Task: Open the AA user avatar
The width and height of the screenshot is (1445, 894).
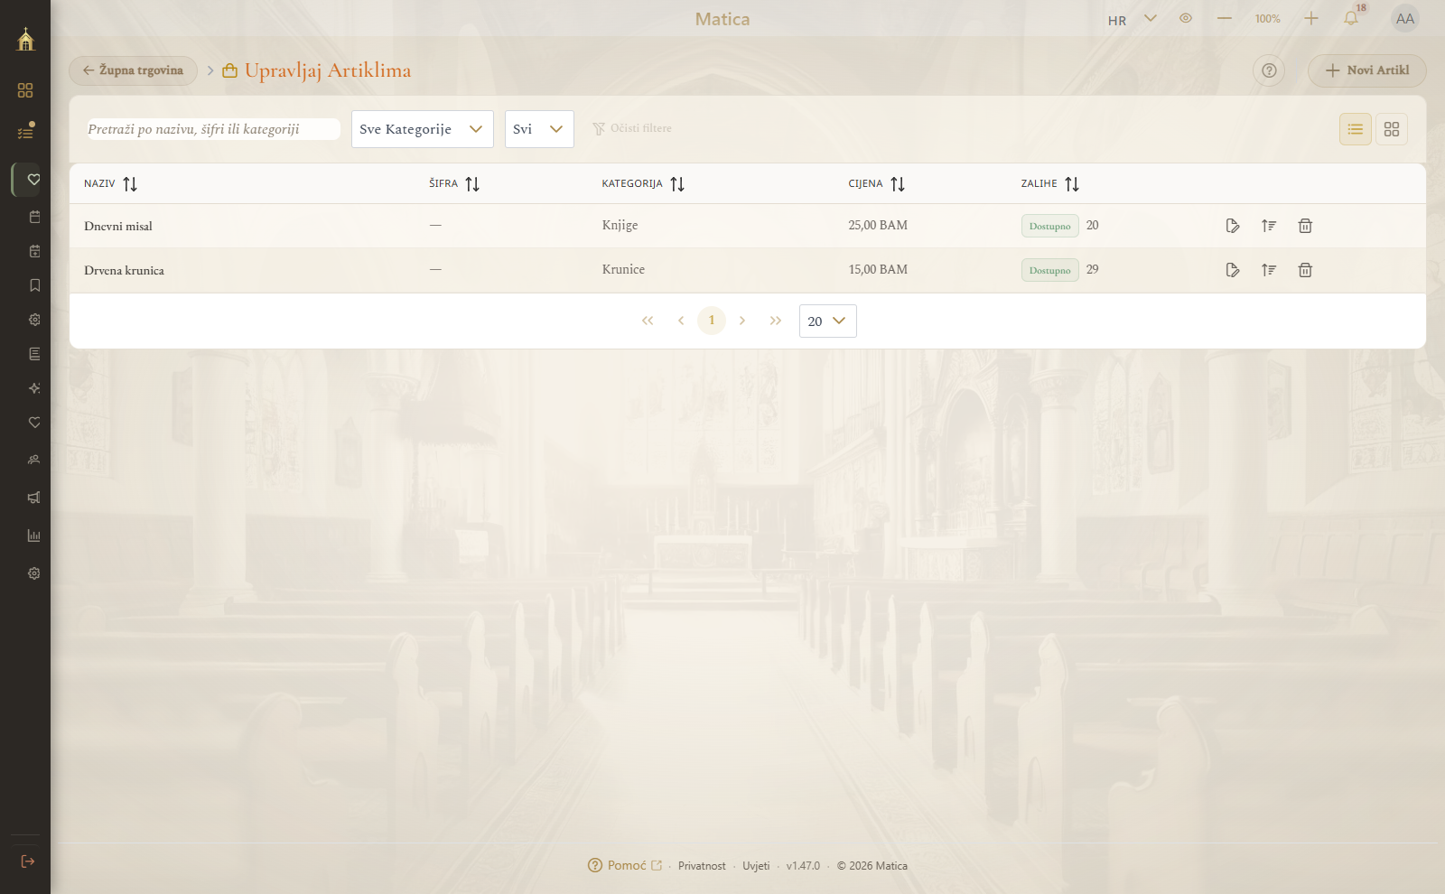Action: [x=1405, y=18]
